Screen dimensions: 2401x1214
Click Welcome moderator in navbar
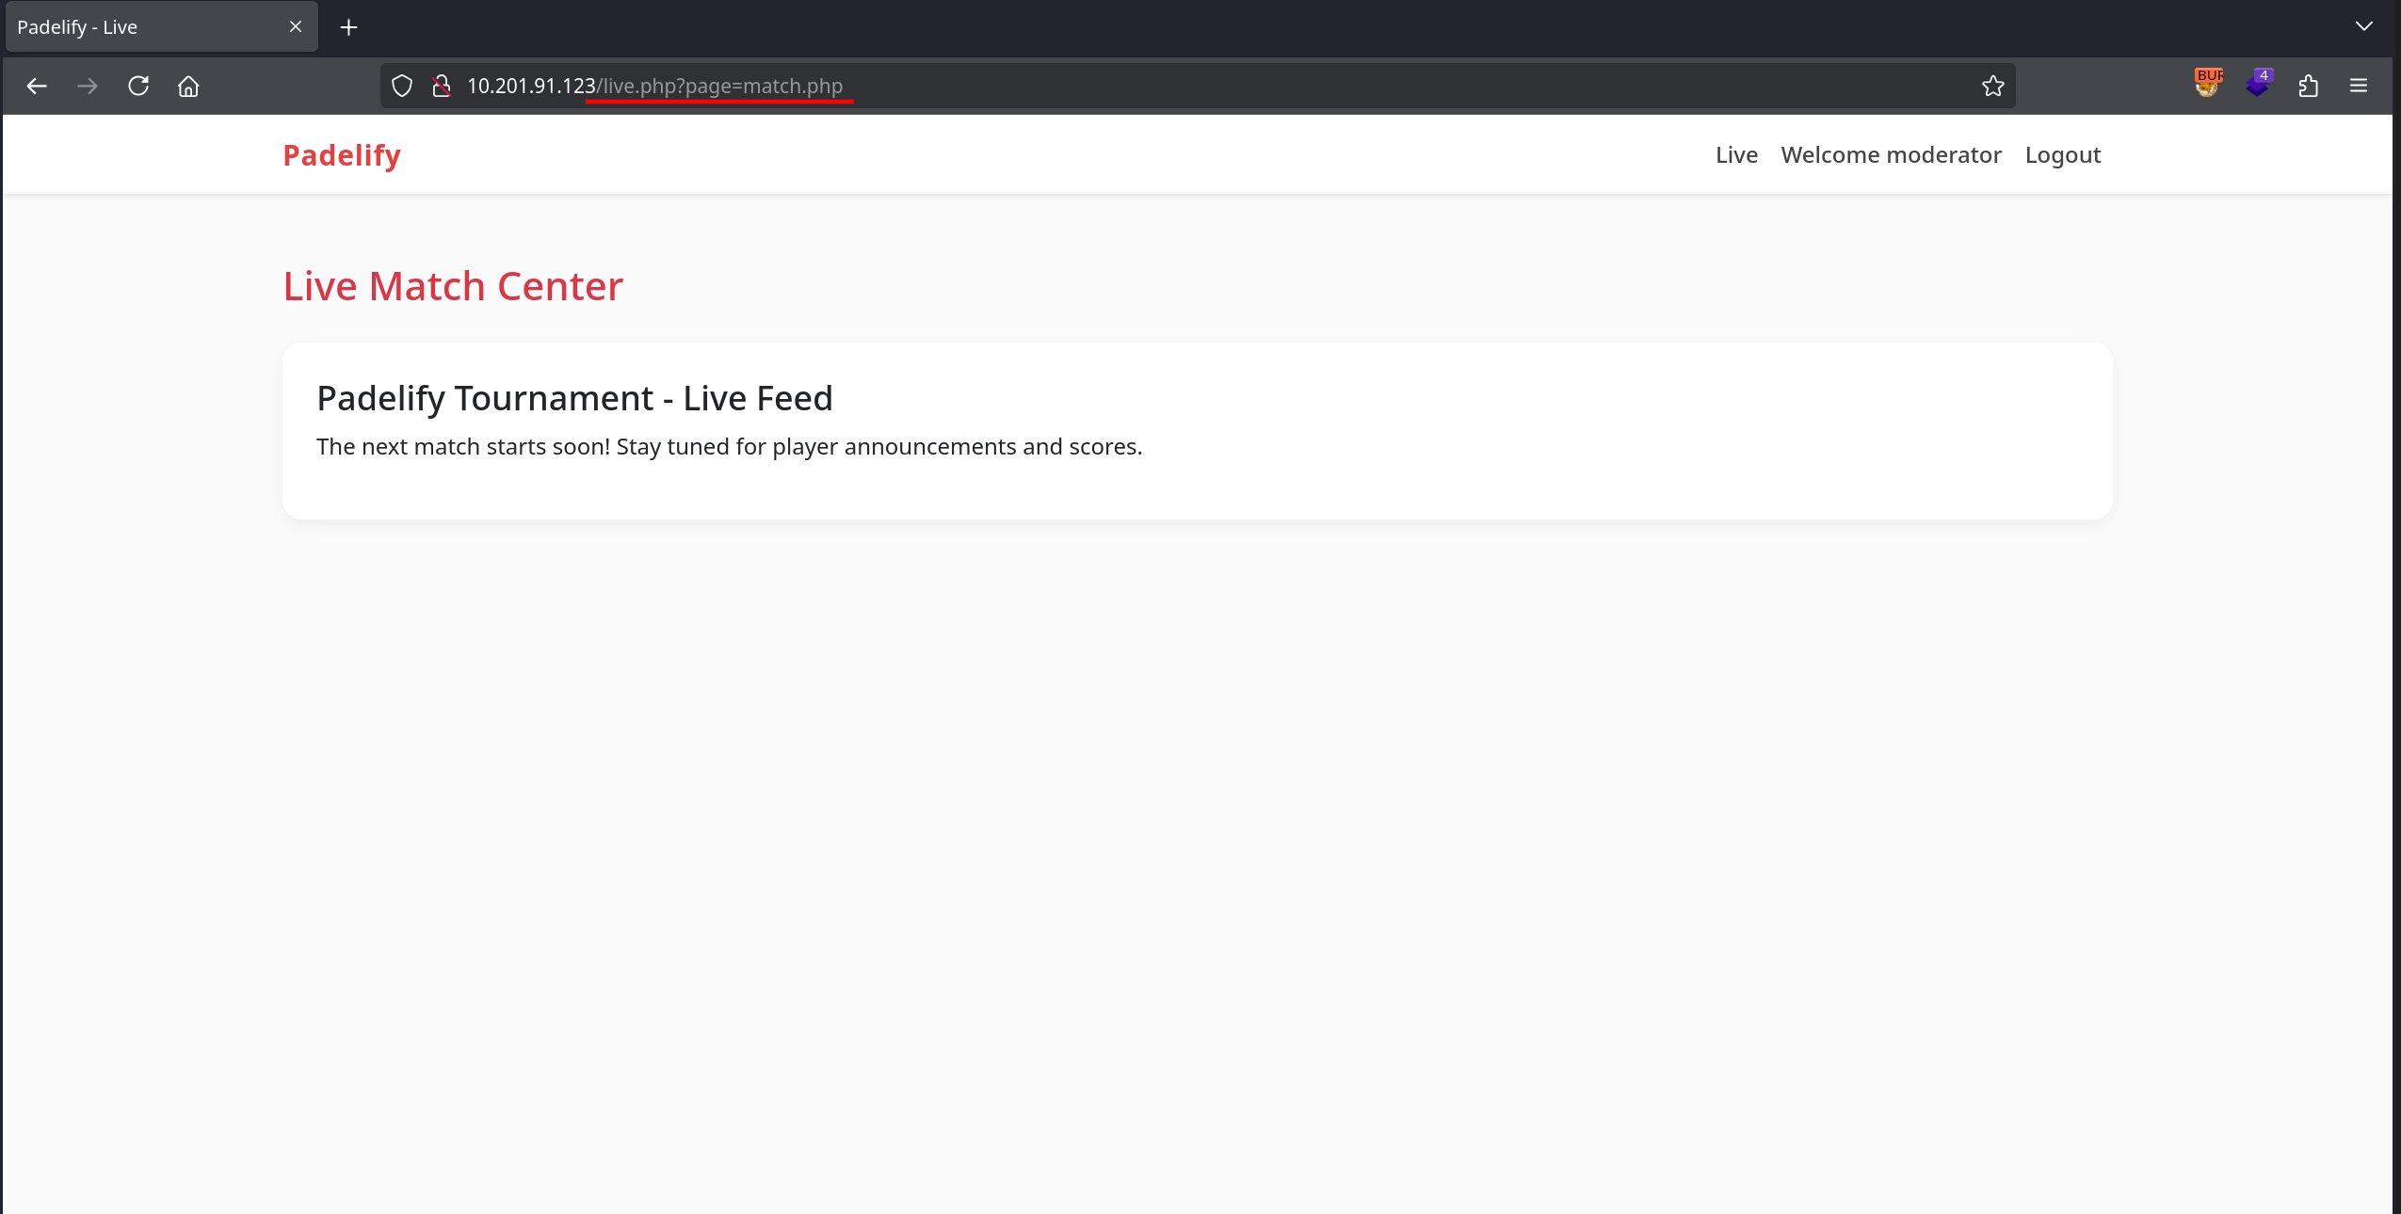coord(1891,155)
